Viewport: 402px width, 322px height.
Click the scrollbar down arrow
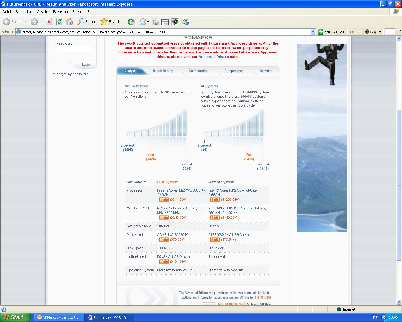click(x=399, y=302)
